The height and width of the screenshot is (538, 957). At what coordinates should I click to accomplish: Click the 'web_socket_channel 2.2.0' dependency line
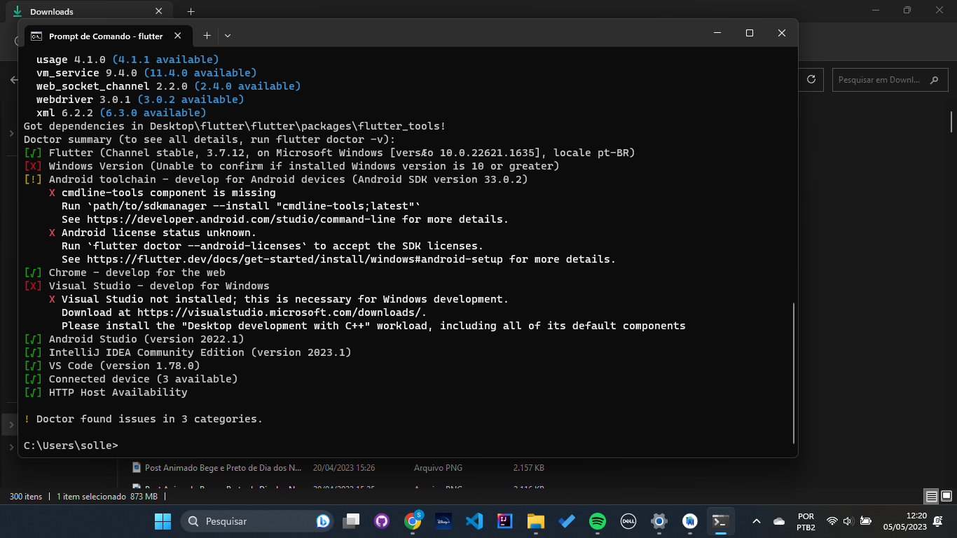coord(168,86)
